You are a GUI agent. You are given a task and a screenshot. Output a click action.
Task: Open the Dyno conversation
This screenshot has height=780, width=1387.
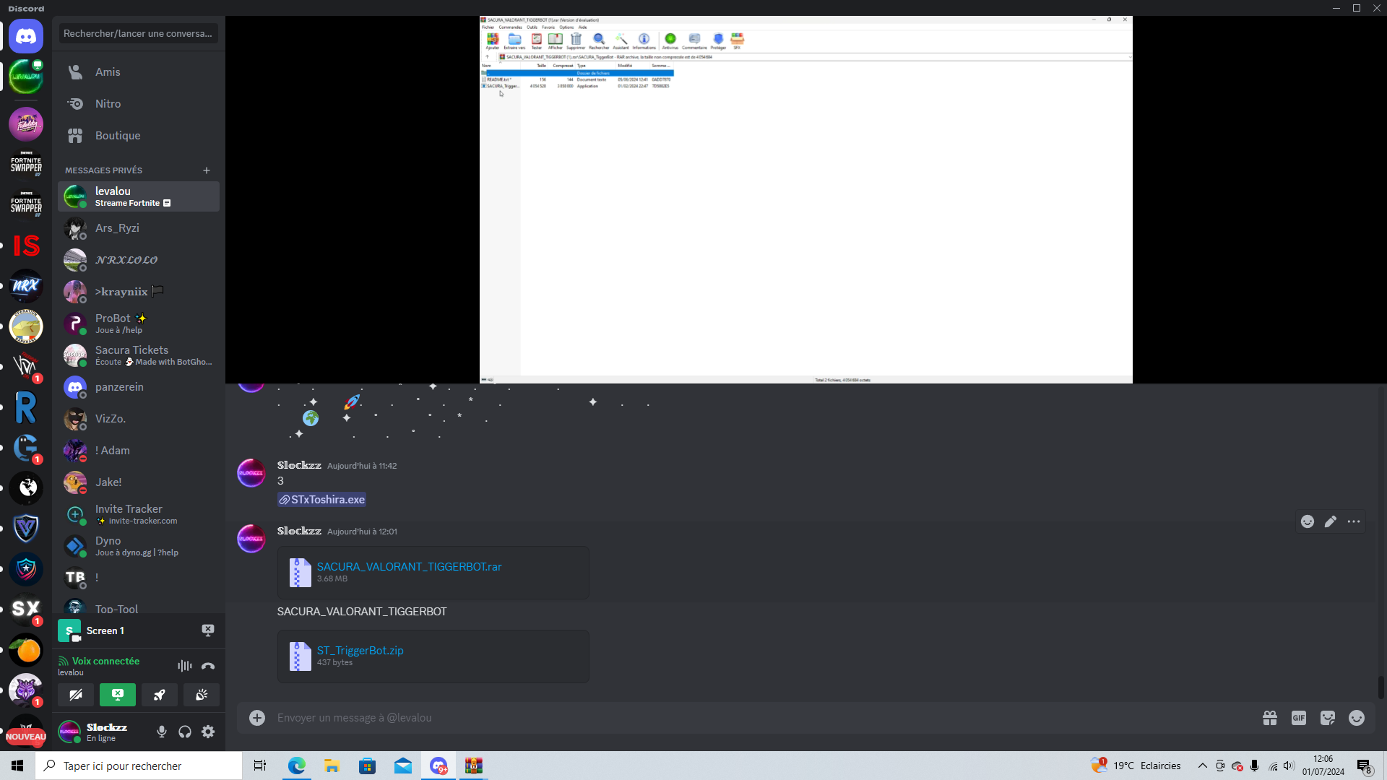click(139, 546)
